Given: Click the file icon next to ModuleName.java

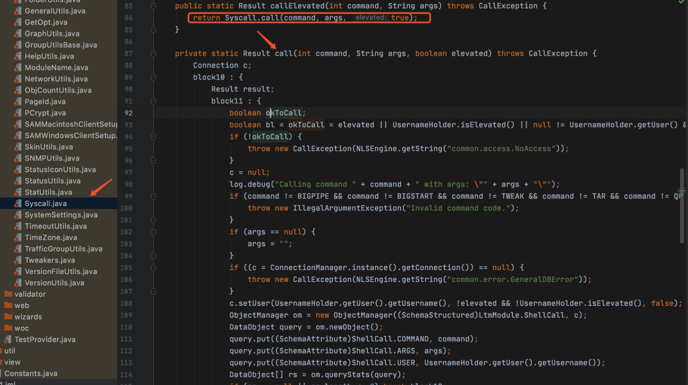Looking at the screenshot, I should point(17,68).
